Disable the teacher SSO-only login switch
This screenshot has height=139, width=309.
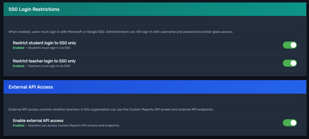click(290, 63)
